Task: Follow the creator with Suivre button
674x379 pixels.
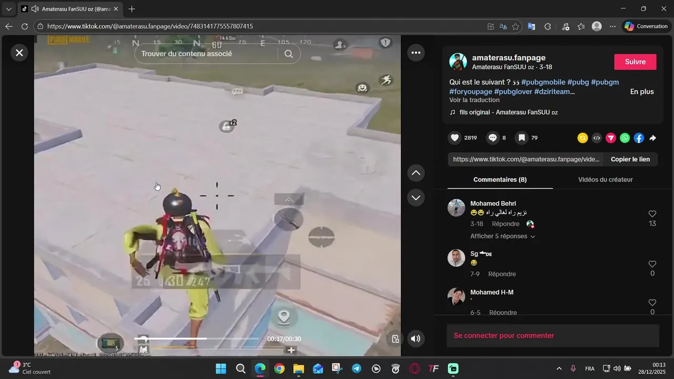Action: coord(635,62)
